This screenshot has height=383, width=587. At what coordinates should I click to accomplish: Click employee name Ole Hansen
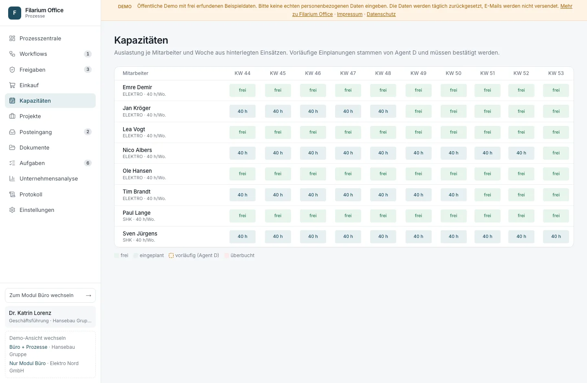(x=137, y=171)
